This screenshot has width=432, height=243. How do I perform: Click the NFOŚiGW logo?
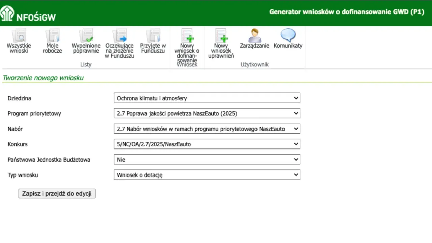coord(29,13)
